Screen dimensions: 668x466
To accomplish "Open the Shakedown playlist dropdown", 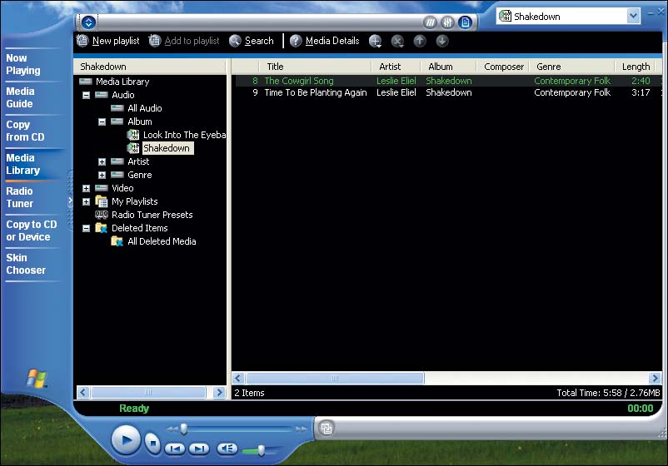I will [x=633, y=16].
